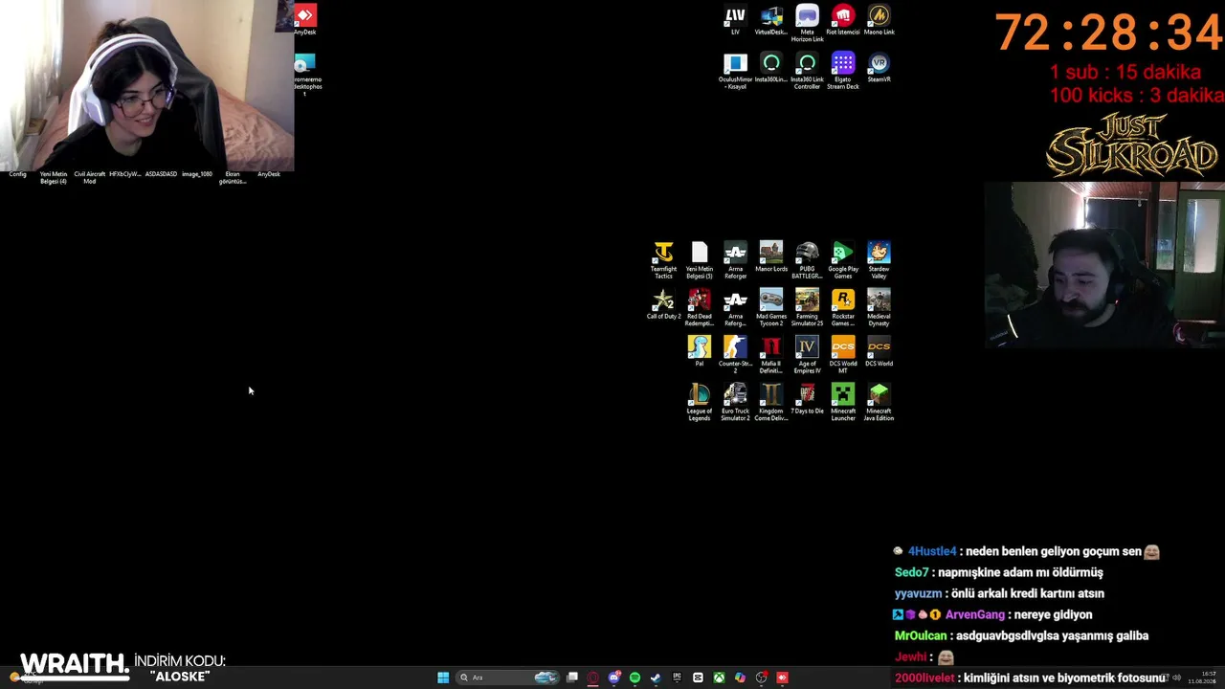Select Mad Games Tycoon 2 icon
Viewport: 1225px width, 689px height.
(x=771, y=307)
